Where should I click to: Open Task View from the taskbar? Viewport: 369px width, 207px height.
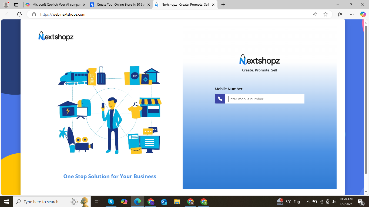97,202
